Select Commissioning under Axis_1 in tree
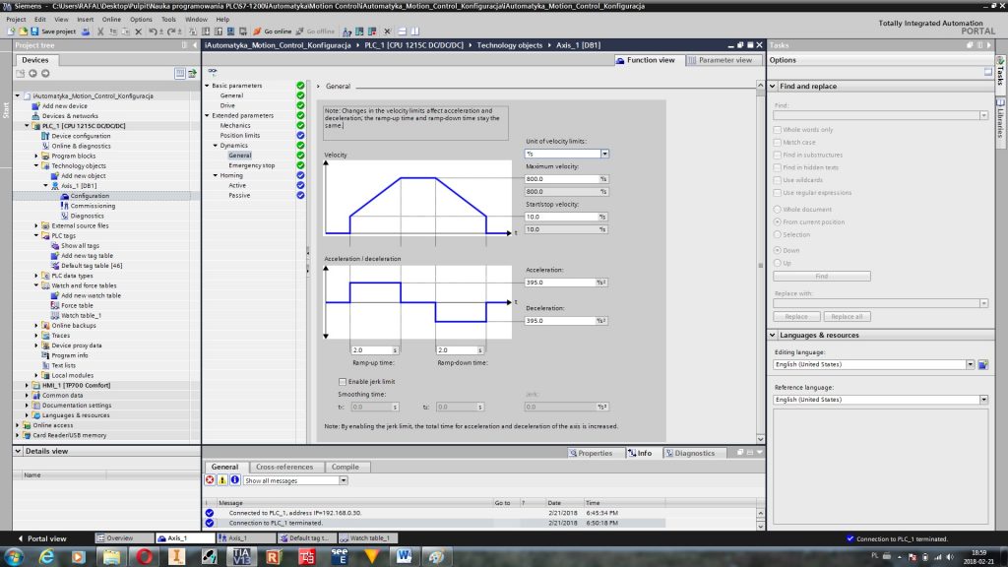 pyautogui.click(x=93, y=206)
